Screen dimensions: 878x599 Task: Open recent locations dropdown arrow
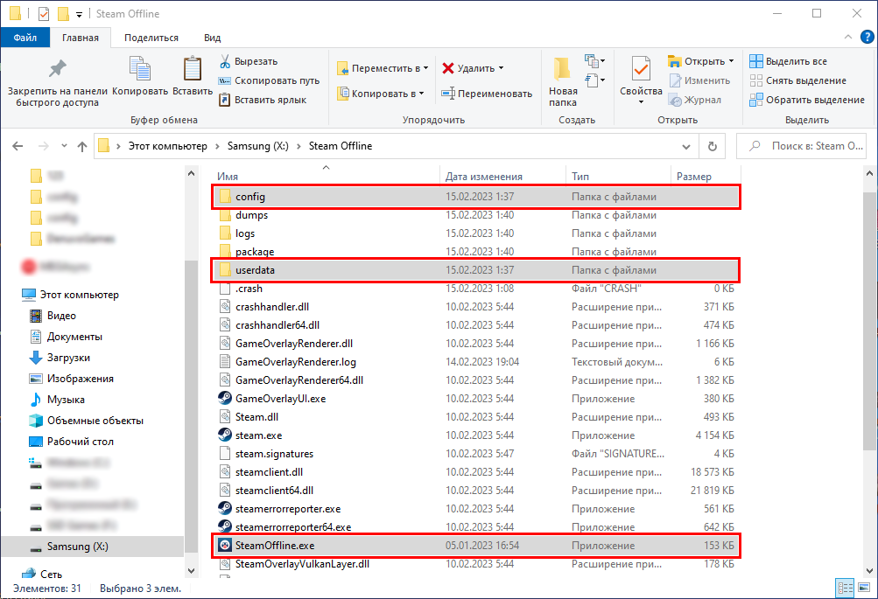65,146
